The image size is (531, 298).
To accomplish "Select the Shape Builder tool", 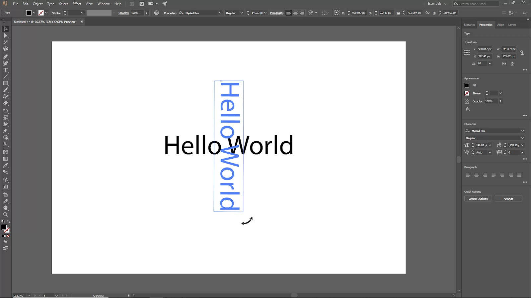I will pyautogui.click(x=6, y=138).
